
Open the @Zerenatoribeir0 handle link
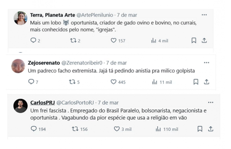(x=82, y=63)
